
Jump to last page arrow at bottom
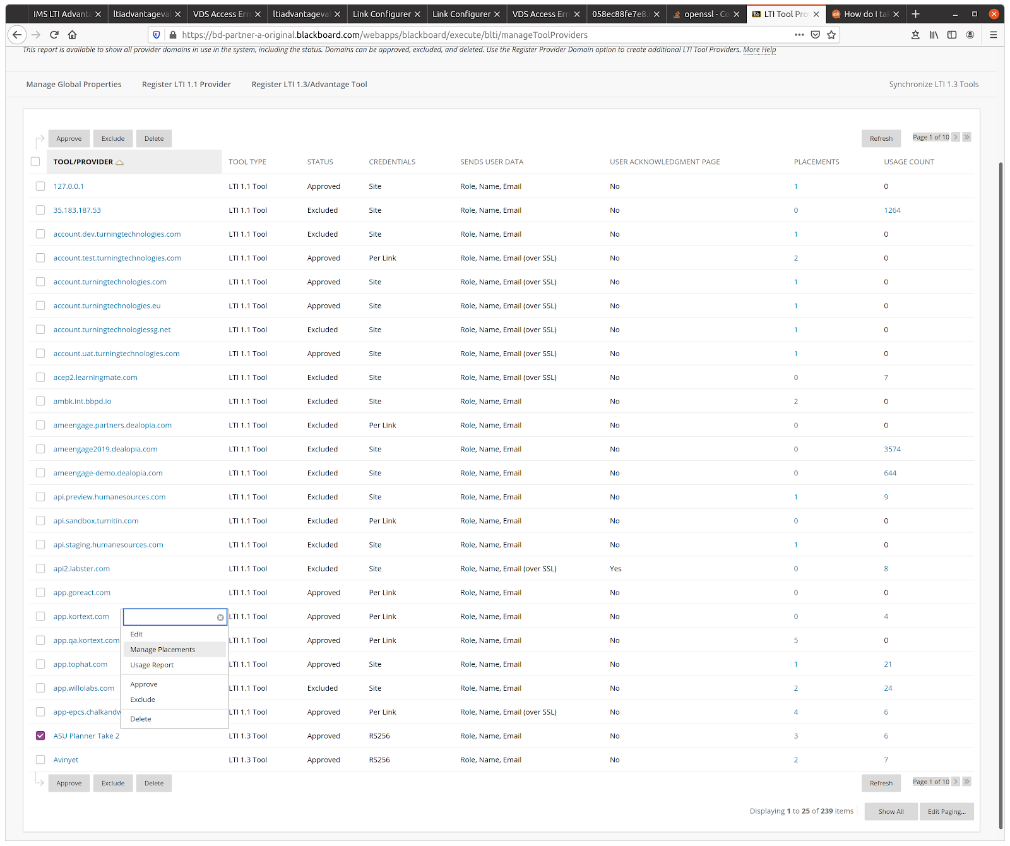tap(966, 782)
